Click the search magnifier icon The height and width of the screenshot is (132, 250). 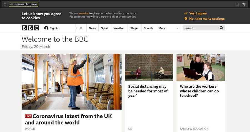click(x=221, y=28)
